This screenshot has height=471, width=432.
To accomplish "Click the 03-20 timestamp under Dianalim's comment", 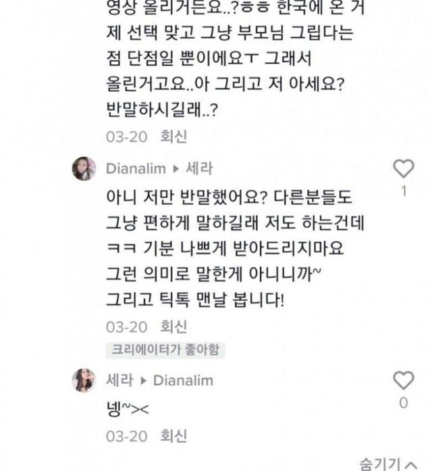I will pos(126,327).
